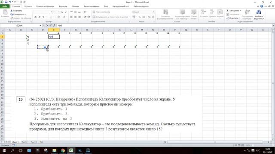Click the font color A icon

coord(64,17)
